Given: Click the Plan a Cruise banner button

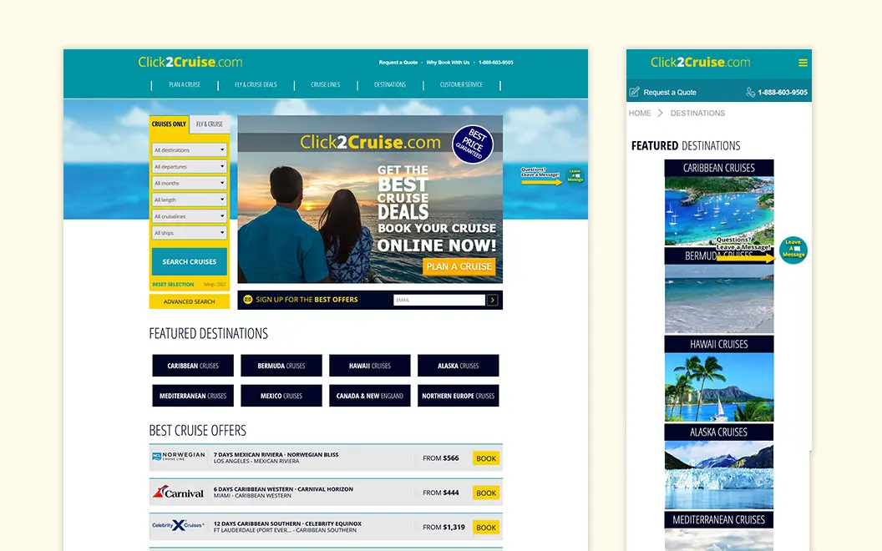Looking at the screenshot, I should point(459,266).
